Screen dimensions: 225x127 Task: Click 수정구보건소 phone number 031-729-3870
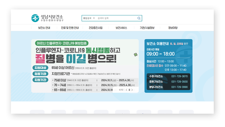[x=179, y=76]
